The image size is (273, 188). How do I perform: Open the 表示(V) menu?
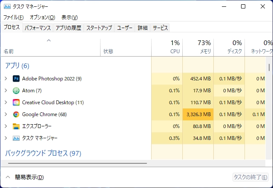click(69, 17)
